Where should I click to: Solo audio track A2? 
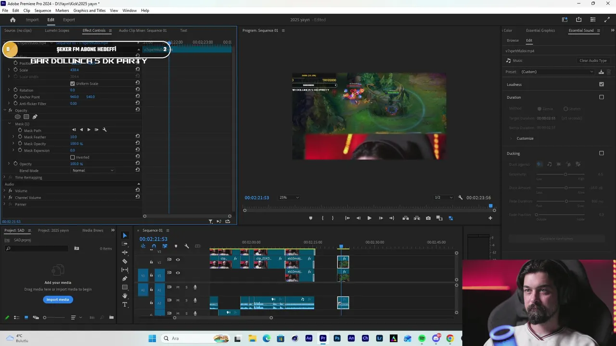coord(186,300)
